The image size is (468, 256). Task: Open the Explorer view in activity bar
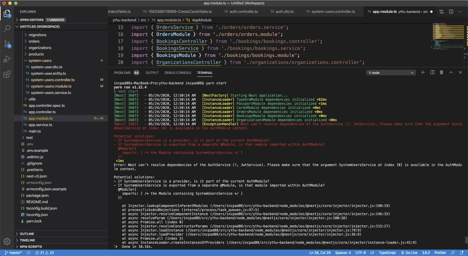coord(7,13)
